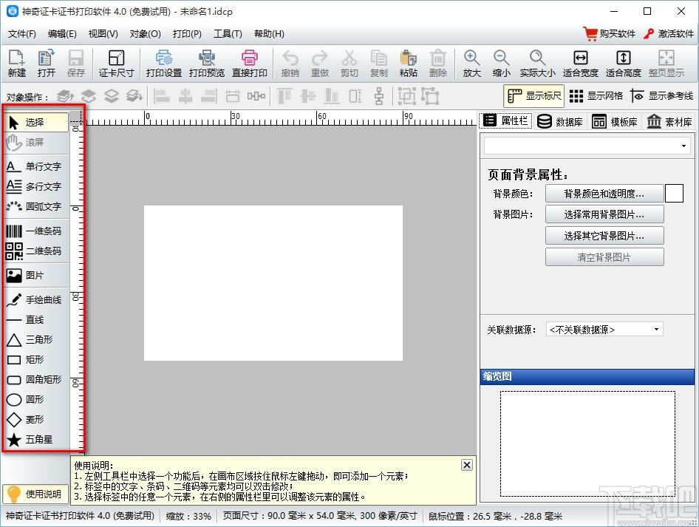Open the 帮助(H) menu
This screenshot has width=699, height=527.
tap(269, 34)
